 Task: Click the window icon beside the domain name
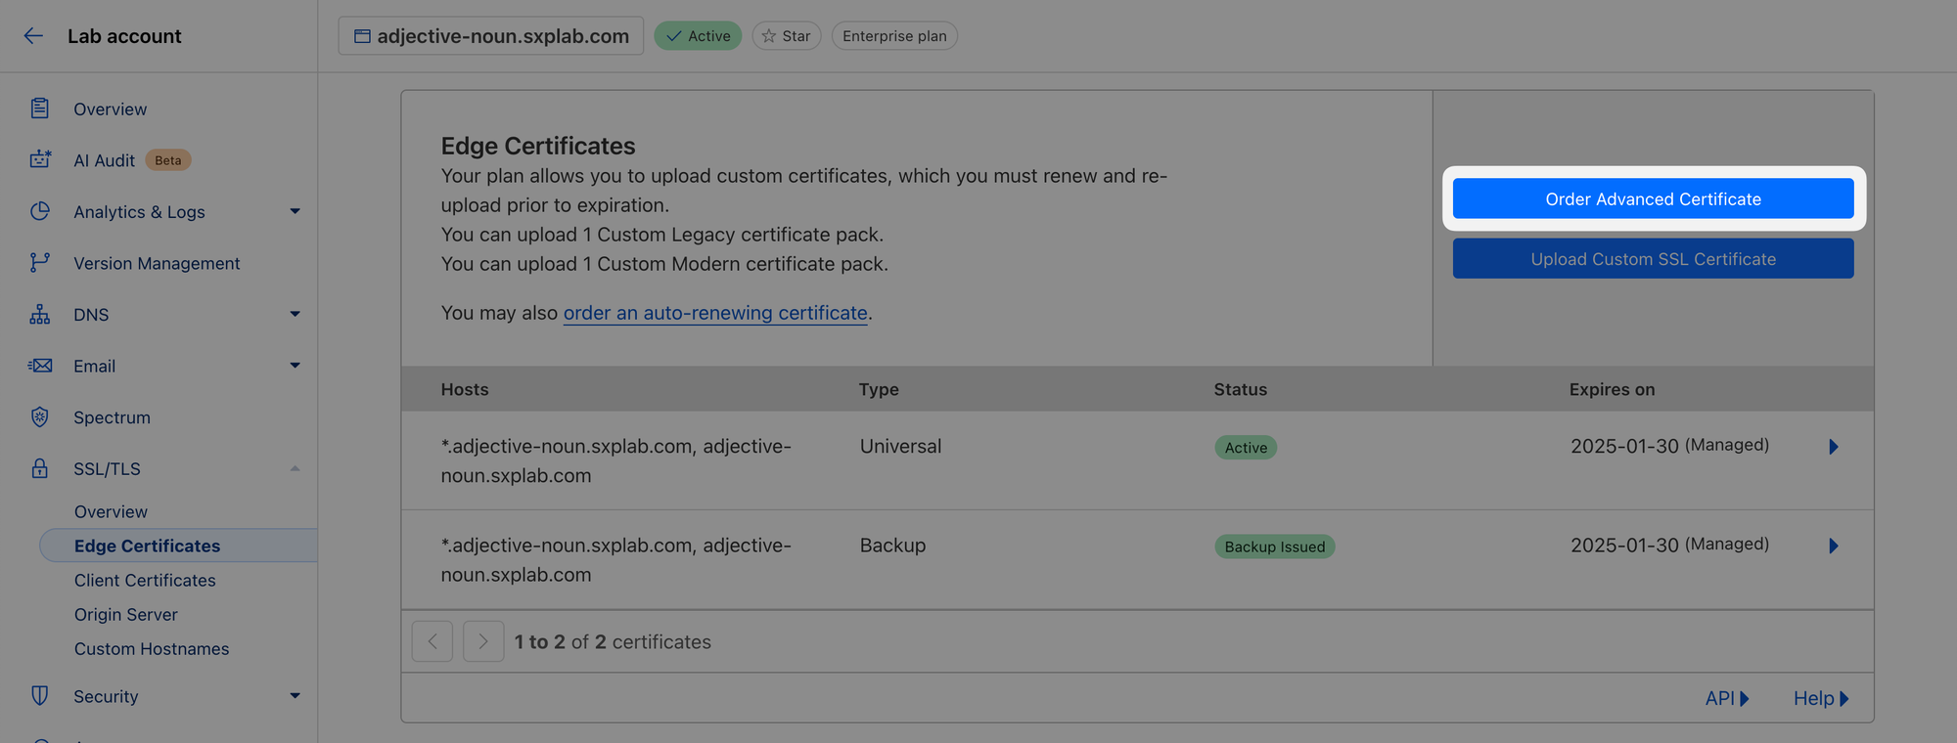[362, 36]
